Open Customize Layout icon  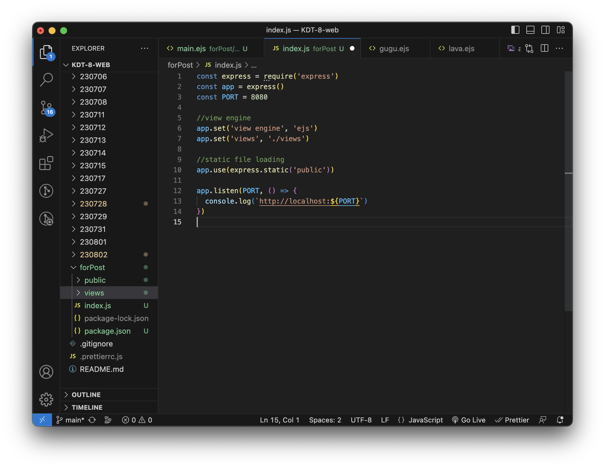(x=561, y=30)
